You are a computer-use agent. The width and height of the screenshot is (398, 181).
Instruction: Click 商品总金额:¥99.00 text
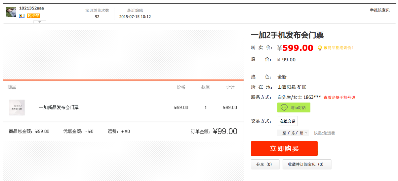pos(29,131)
